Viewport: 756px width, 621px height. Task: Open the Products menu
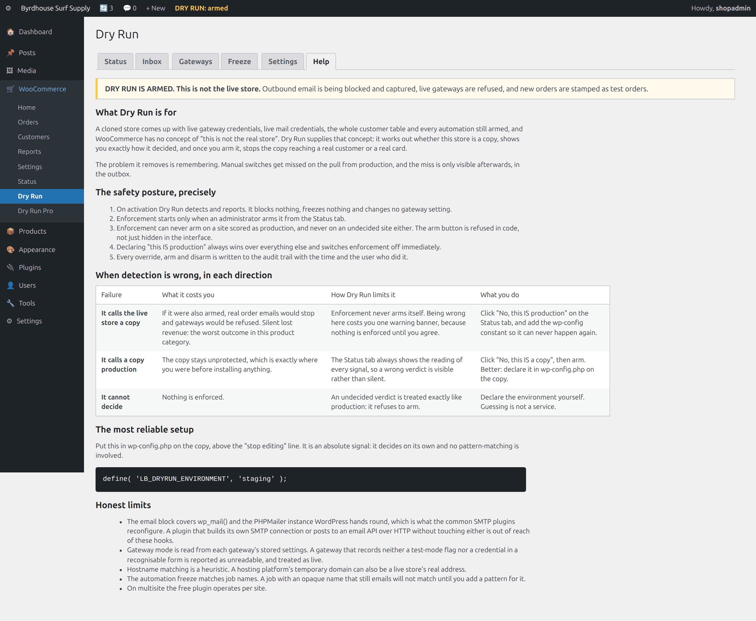pos(42,231)
